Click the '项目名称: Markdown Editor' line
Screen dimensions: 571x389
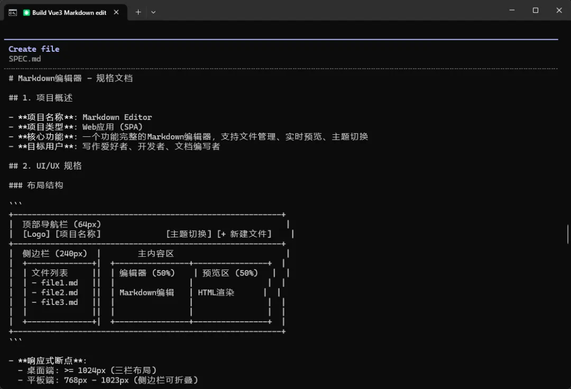pos(80,117)
